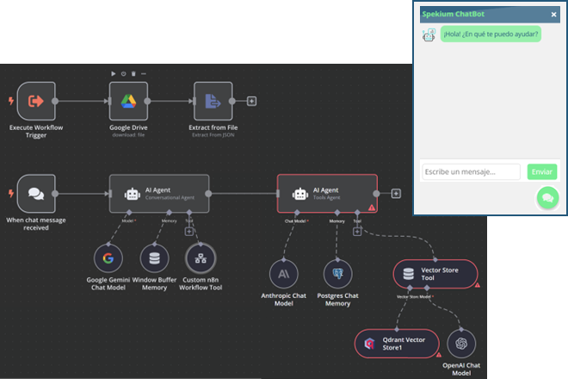This screenshot has height=379, width=568.
Task: Open the Vector Store Tool node
Action: point(435,274)
